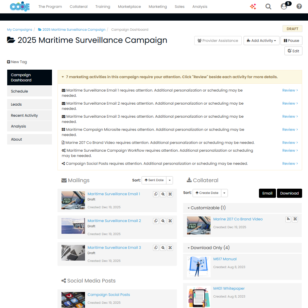The height and width of the screenshot is (308, 308).
Task: Review Maritime Surveillance Email 3 alert
Action: click(x=290, y=116)
